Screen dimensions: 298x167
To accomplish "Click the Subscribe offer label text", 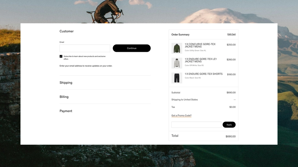I will (84, 57).
